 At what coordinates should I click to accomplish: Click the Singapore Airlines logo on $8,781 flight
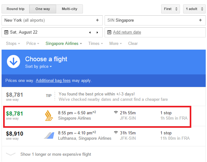tap(49, 116)
